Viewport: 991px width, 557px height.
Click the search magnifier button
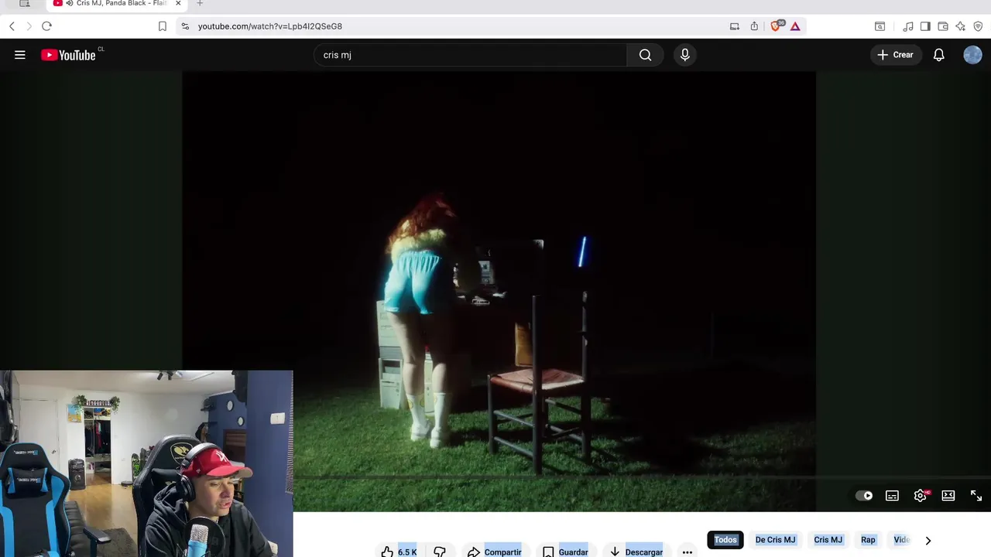(x=645, y=55)
